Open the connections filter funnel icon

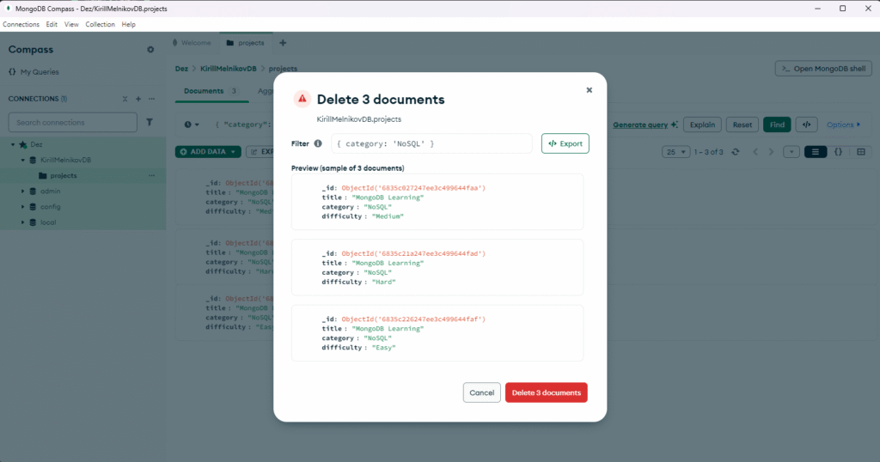tap(150, 122)
